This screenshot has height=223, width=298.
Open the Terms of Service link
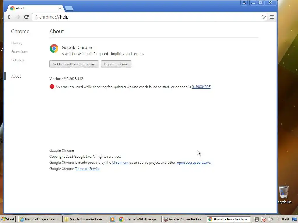tap(87, 169)
